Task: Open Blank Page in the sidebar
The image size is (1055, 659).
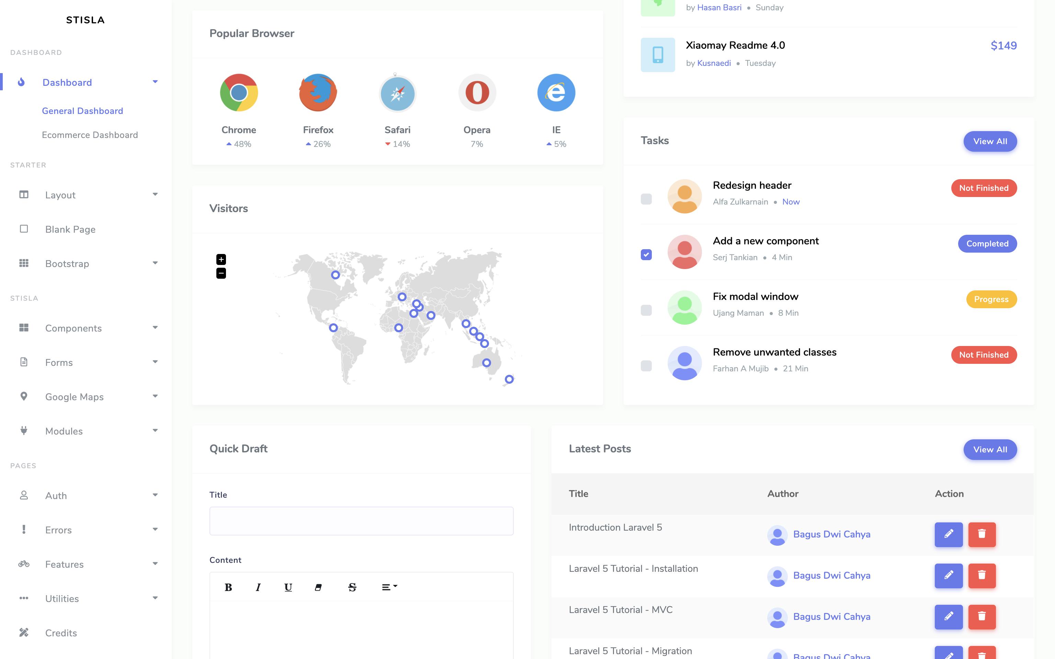Action: coord(70,229)
